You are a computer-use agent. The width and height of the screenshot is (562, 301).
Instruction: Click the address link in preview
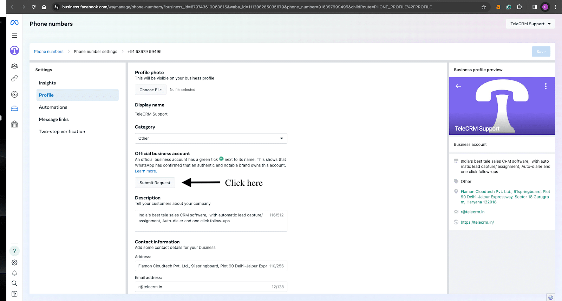click(505, 197)
